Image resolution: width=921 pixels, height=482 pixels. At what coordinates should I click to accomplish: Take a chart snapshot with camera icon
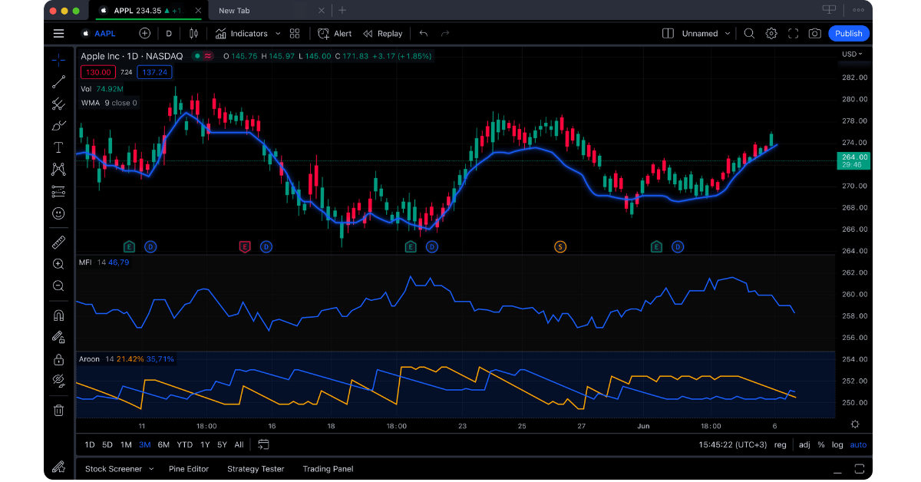coord(814,34)
